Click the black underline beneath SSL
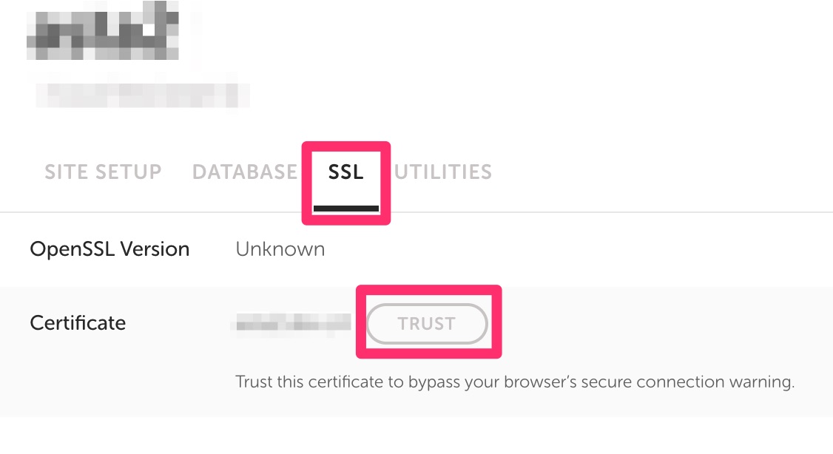Viewport: 833px width, 454px height. click(345, 209)
